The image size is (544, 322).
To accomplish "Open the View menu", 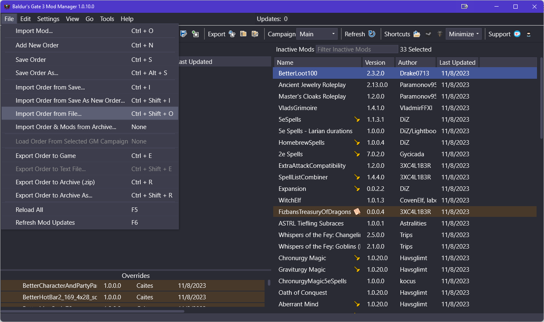I will coord(72,19).
